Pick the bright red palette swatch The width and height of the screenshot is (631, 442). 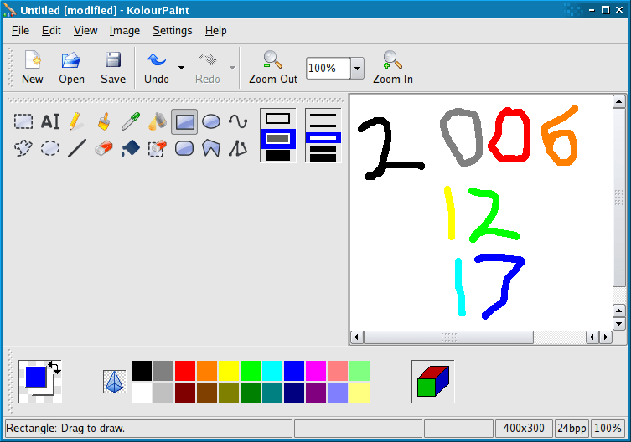click(185, 371)
